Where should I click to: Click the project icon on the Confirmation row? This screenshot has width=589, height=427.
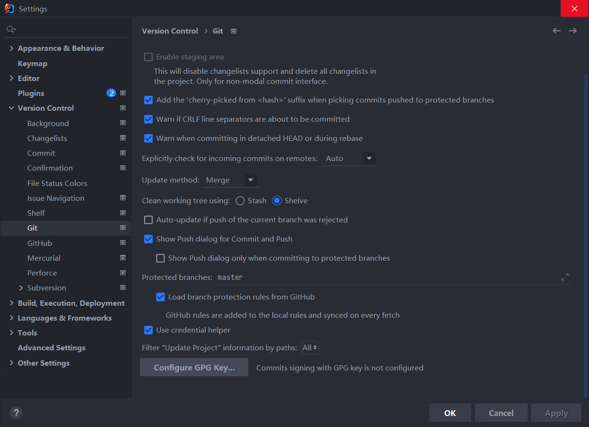click(x=123, y=168)
